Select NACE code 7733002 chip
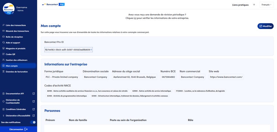Image resolution: width=277 pixels, height=132 pixels. pyautogui.click(x=201, y=91)
